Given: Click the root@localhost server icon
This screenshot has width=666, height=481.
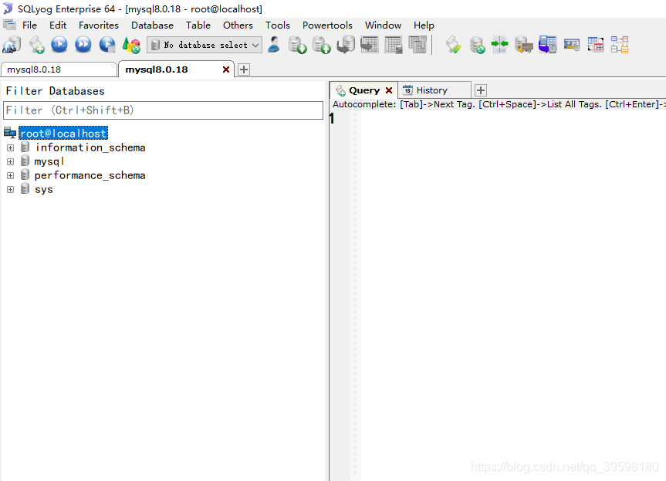Looking at the screenshot, I should (10, 133).
